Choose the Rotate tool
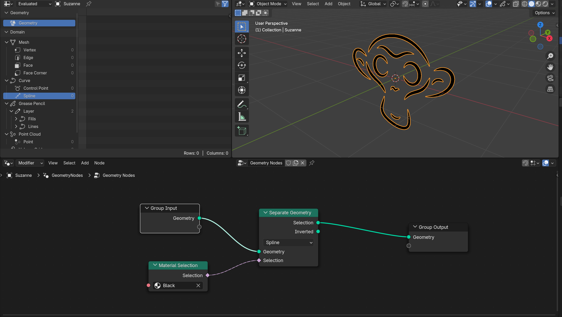The width and height of the screenshot is (562, 317). coord(241,65)
